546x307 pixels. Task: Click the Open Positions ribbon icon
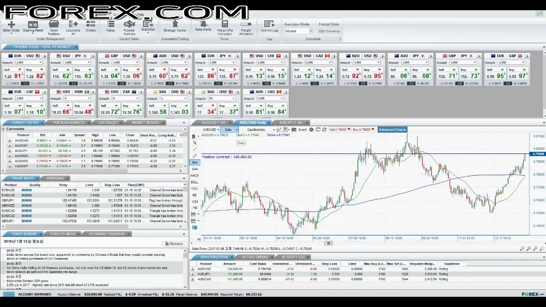tap(54, 28)
